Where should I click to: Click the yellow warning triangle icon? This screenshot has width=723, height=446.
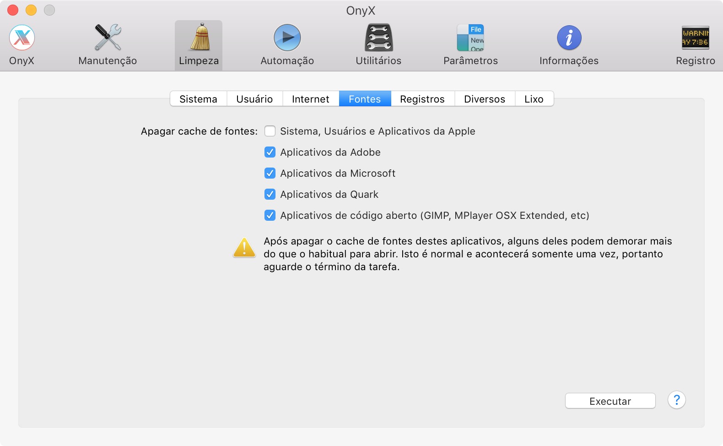[244, 248]
